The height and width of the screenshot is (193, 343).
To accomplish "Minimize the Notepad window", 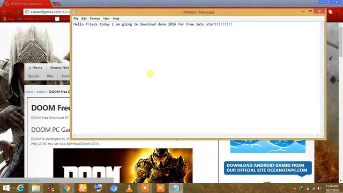I will click(x=303, y=11).
